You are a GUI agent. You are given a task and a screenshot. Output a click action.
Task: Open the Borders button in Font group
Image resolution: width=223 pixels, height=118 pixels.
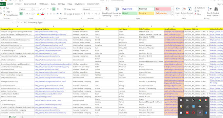[32, 14]
